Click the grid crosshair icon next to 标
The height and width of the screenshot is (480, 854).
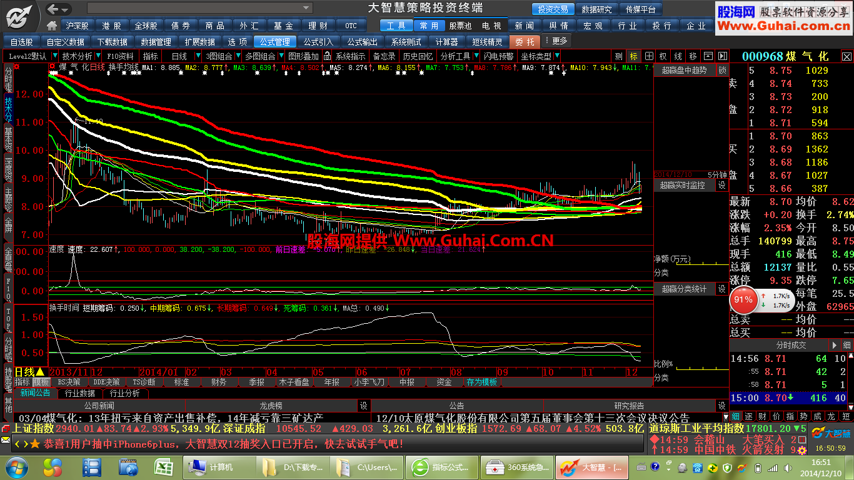(649, 56)
